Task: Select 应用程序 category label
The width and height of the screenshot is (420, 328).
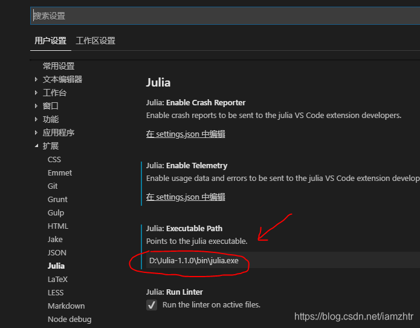Action: point(59,133)
